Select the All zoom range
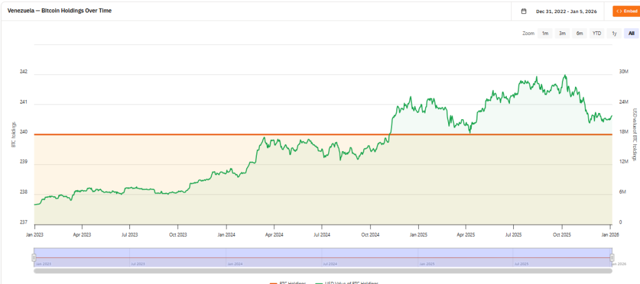640x284 pixels. point(631,33)
